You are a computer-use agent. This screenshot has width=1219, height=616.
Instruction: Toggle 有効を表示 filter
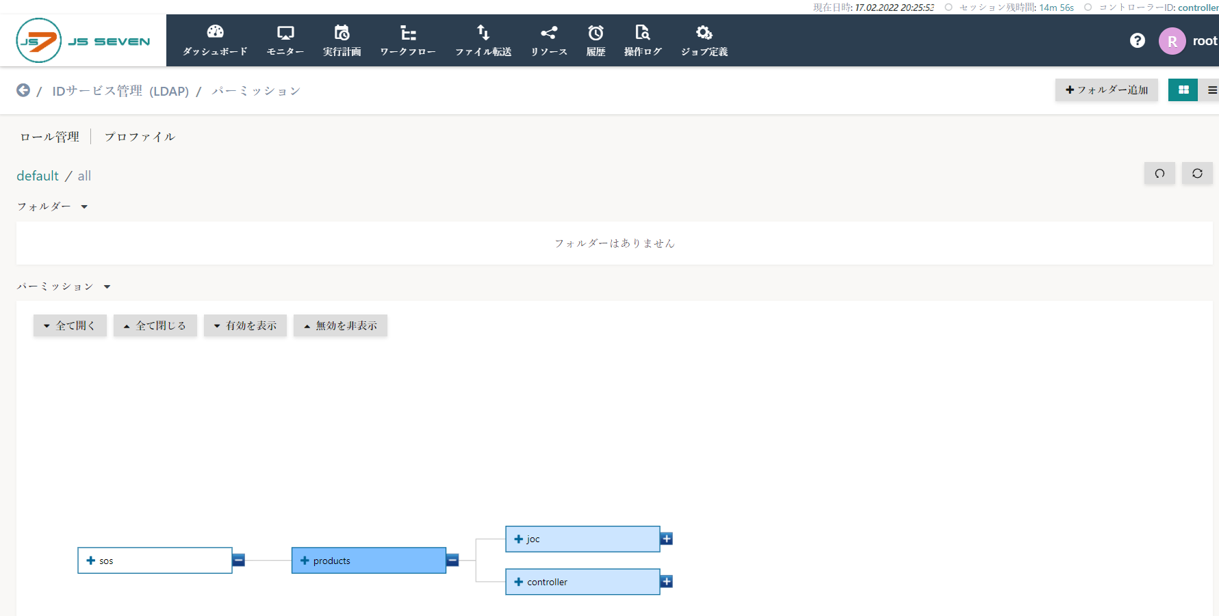coord(245,325)
